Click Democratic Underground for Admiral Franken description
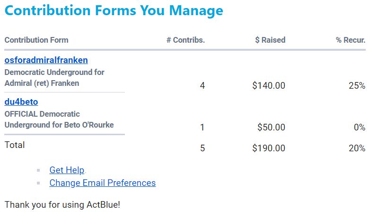This screenshot has height=212, width=370. point(54,78)
